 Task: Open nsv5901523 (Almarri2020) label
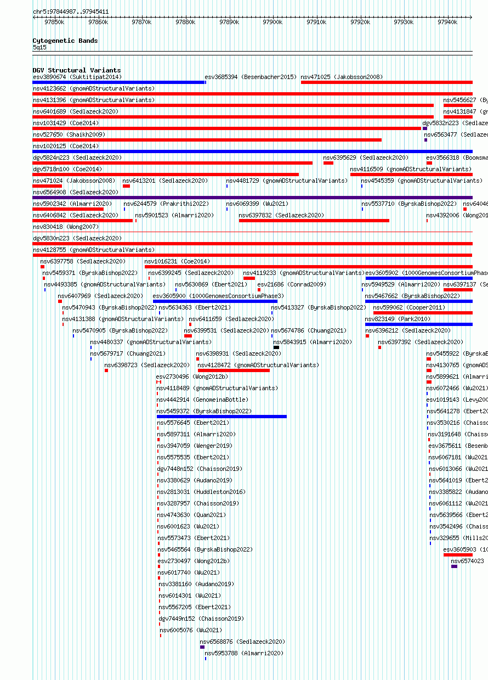click(x=174, y=215)
